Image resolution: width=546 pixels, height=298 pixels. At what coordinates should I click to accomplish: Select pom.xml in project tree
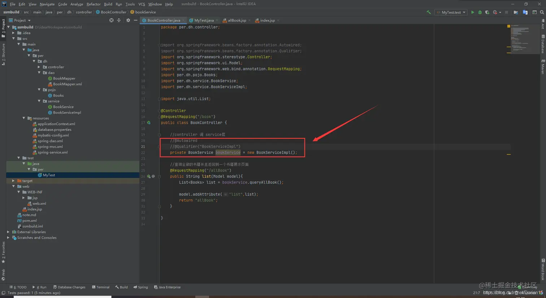tap(29, 221)
